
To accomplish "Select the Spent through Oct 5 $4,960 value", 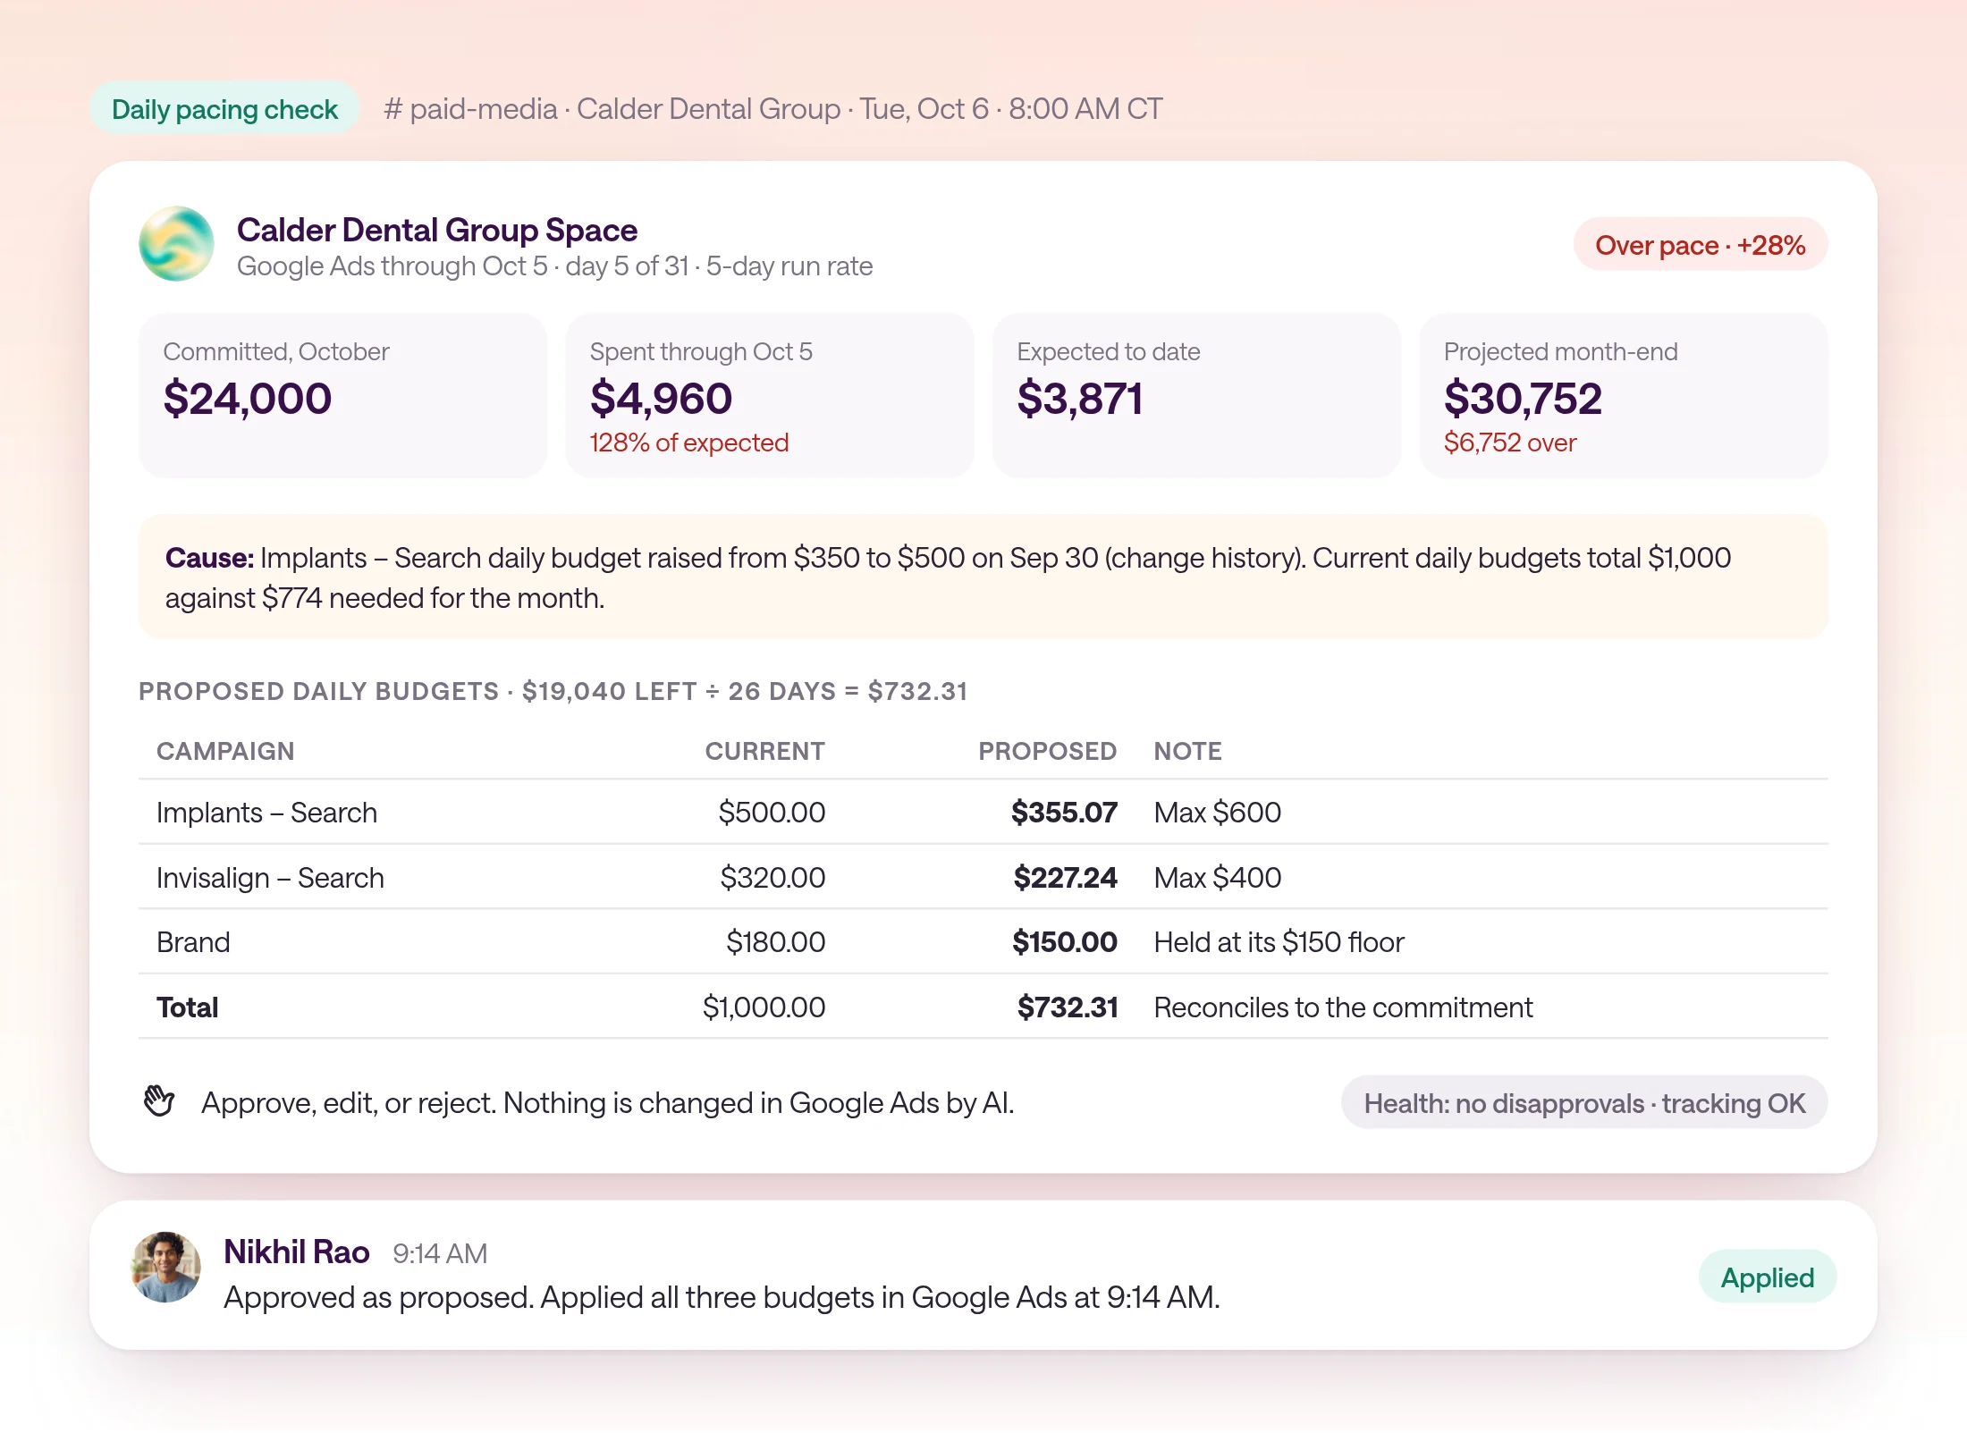I will [661, 399].
